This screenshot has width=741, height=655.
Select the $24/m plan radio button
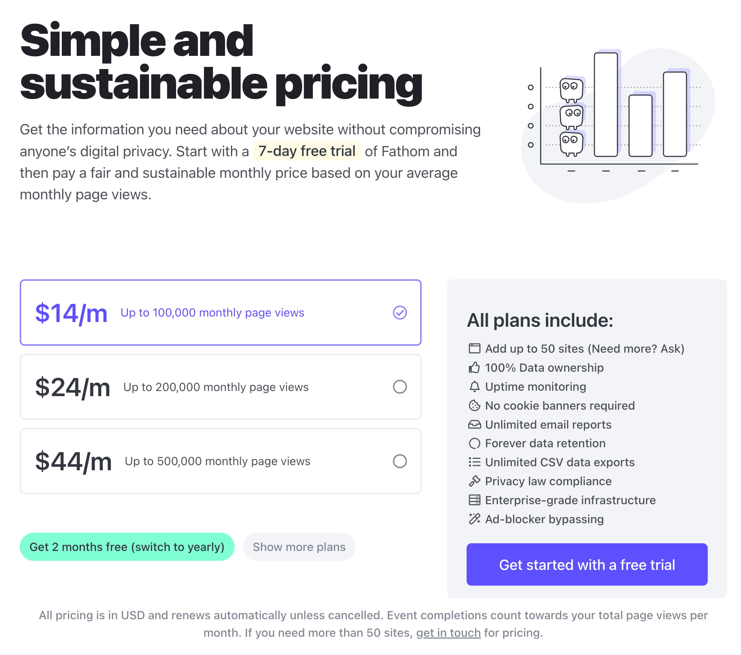pos(399,387)
